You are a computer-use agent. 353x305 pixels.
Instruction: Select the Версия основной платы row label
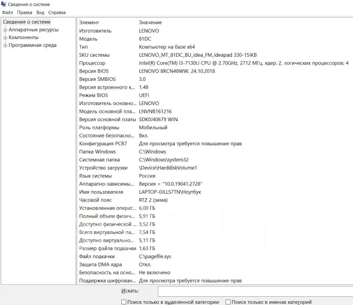(x=108, y=119)
